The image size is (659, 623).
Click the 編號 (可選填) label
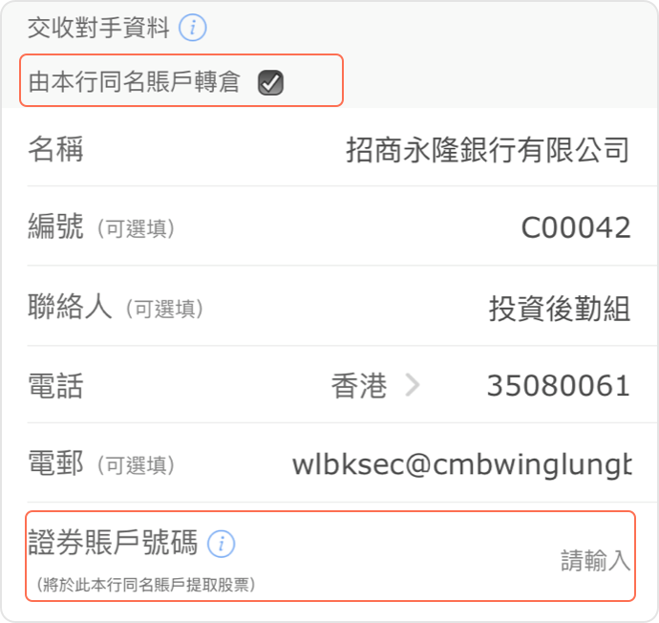101,227
